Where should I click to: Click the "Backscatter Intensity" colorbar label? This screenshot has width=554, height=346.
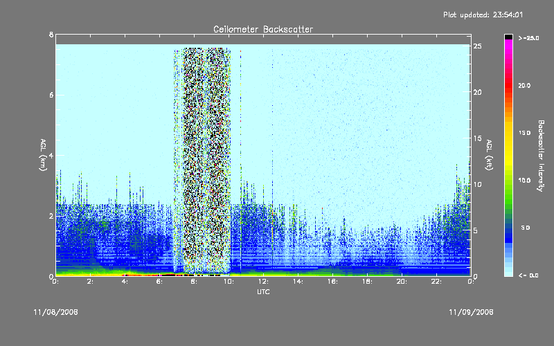coord(541,156)
